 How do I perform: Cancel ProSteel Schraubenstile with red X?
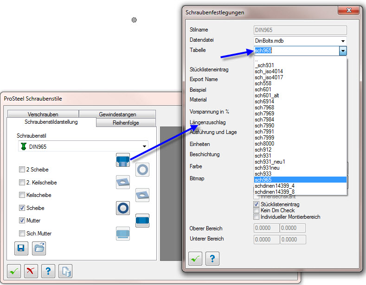pyautogui.click(x=31, y=271)
